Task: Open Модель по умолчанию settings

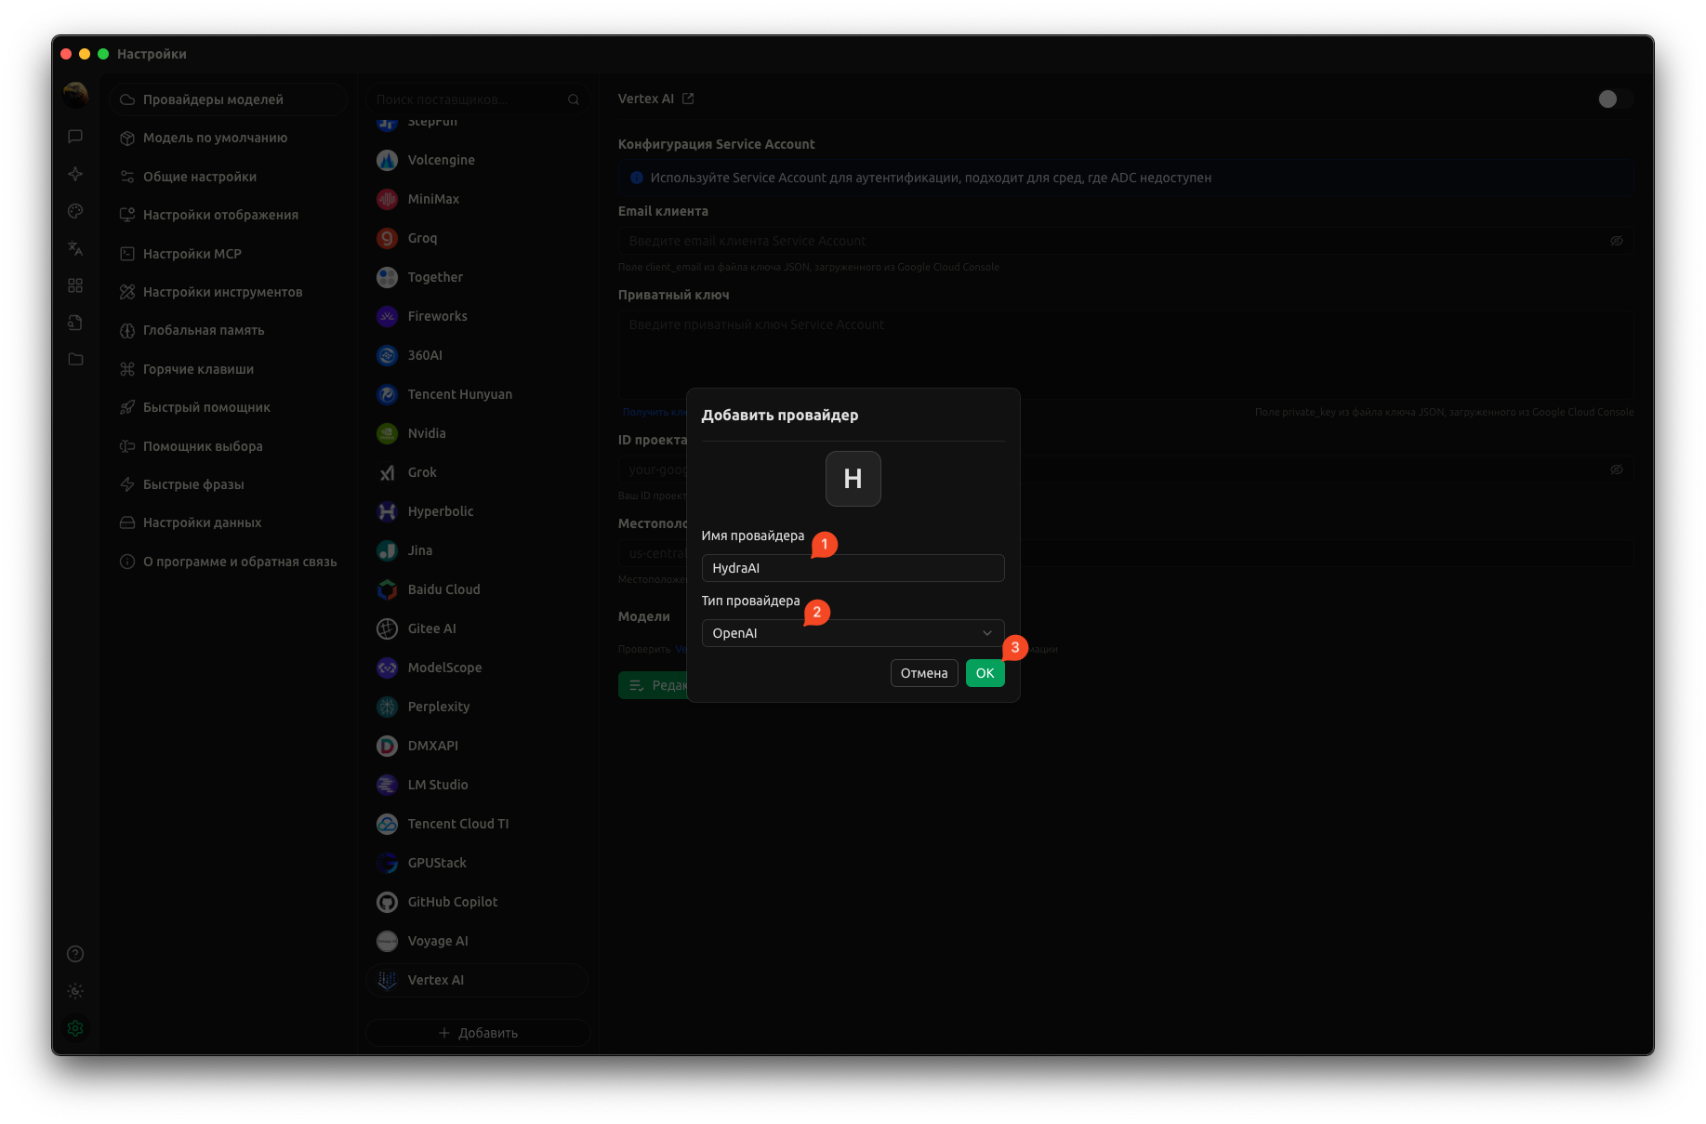Action: click(229, 138)
